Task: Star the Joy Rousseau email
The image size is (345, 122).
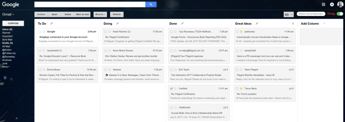Action: pos(175,32)
